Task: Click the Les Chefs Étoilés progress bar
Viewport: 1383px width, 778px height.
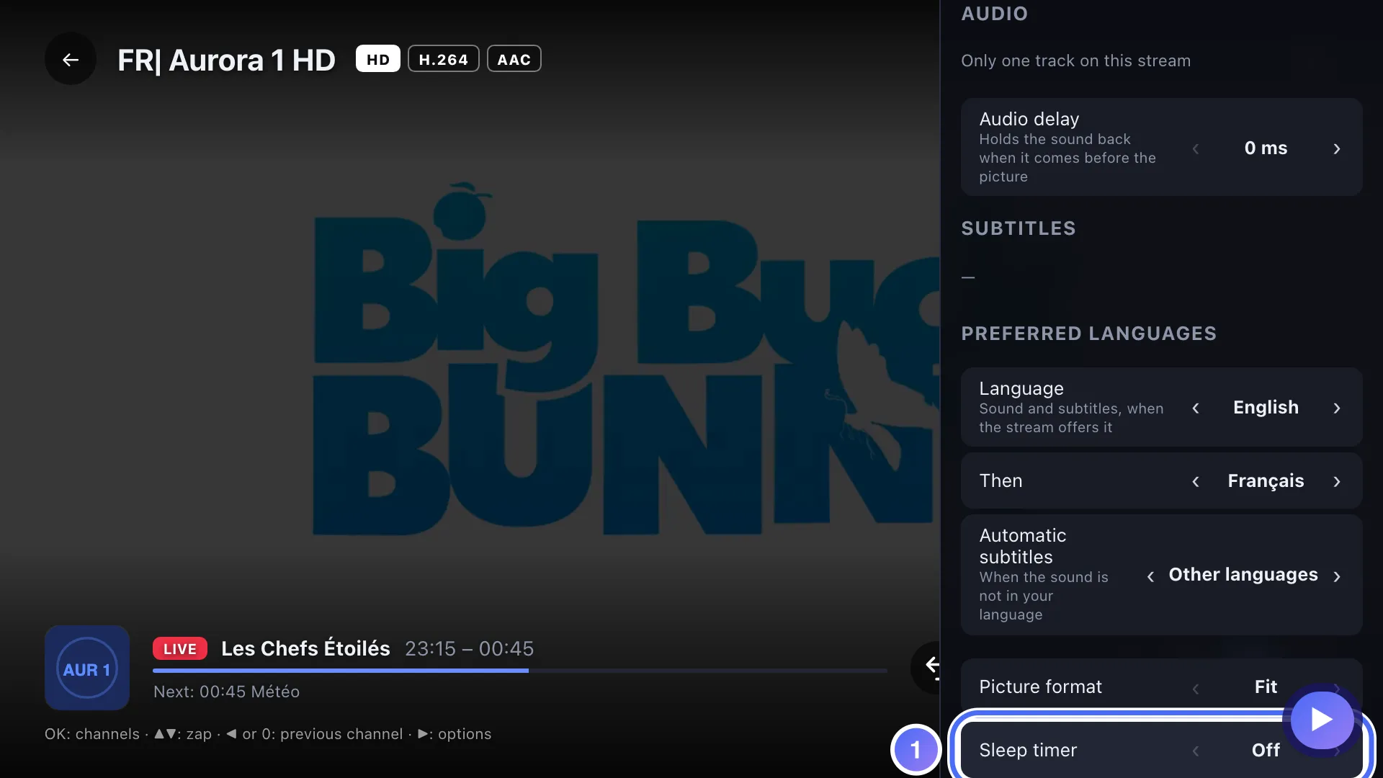Action: click(x=520, y=671)
